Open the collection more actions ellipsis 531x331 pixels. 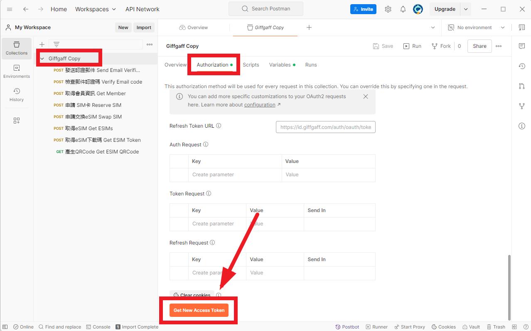pos(499,46)
